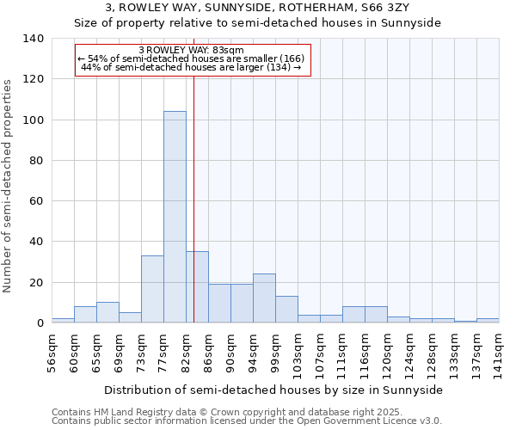This screenshot has width=516, height=430.
Task: Click the bar between 65sqm and 69sqm
Action: (x=107, y=312)
